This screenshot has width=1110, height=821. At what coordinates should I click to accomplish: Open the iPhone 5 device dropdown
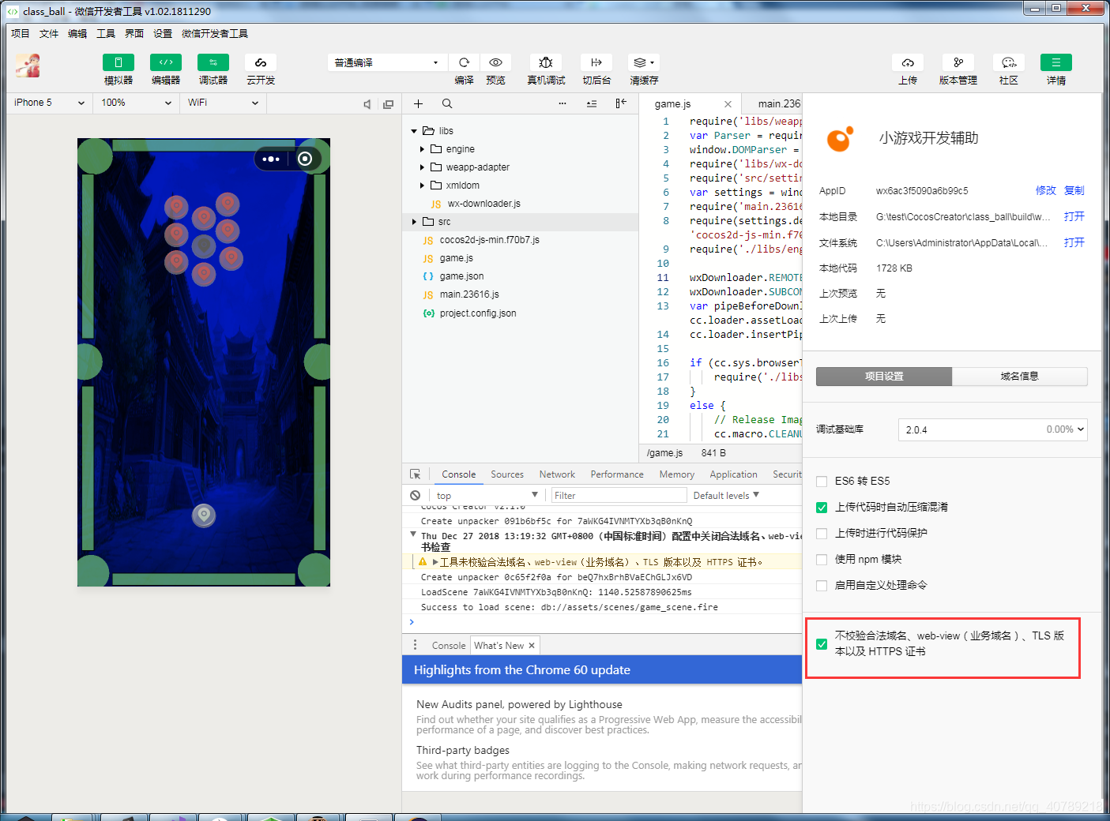(x=50, y=103)
